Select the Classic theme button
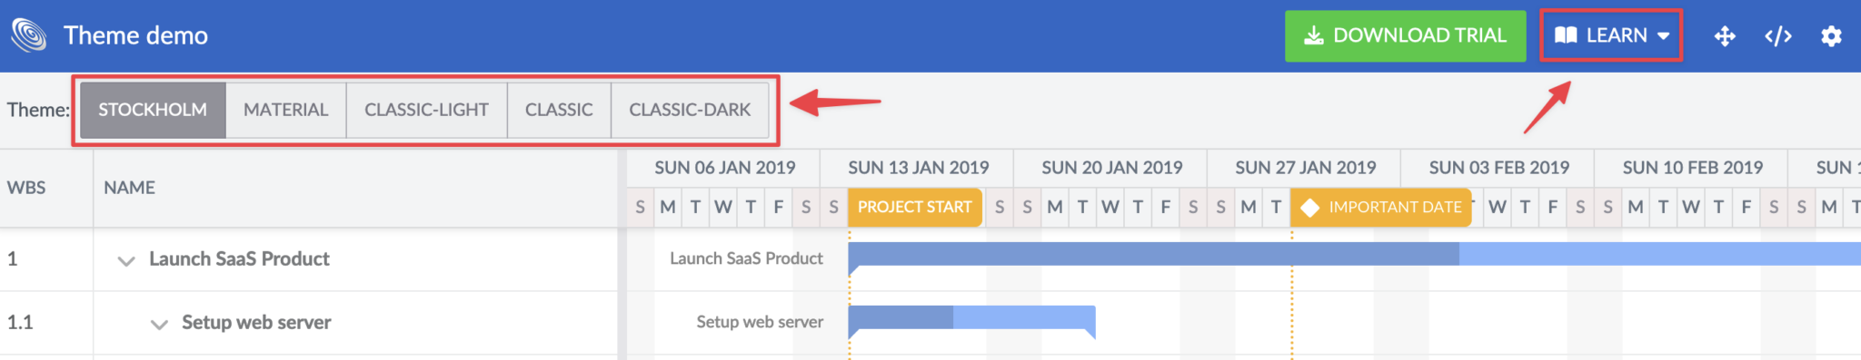This screenshot has width=1861, height=360. click(559, 110)
